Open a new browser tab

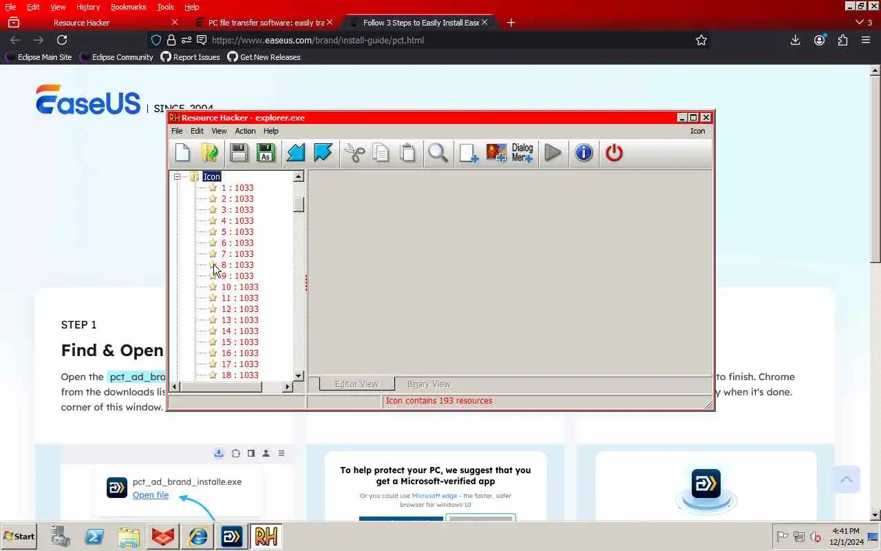pyautogui.click(x=511, y=23)
